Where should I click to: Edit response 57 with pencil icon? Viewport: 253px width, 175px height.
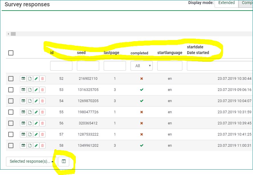[36, 134]
